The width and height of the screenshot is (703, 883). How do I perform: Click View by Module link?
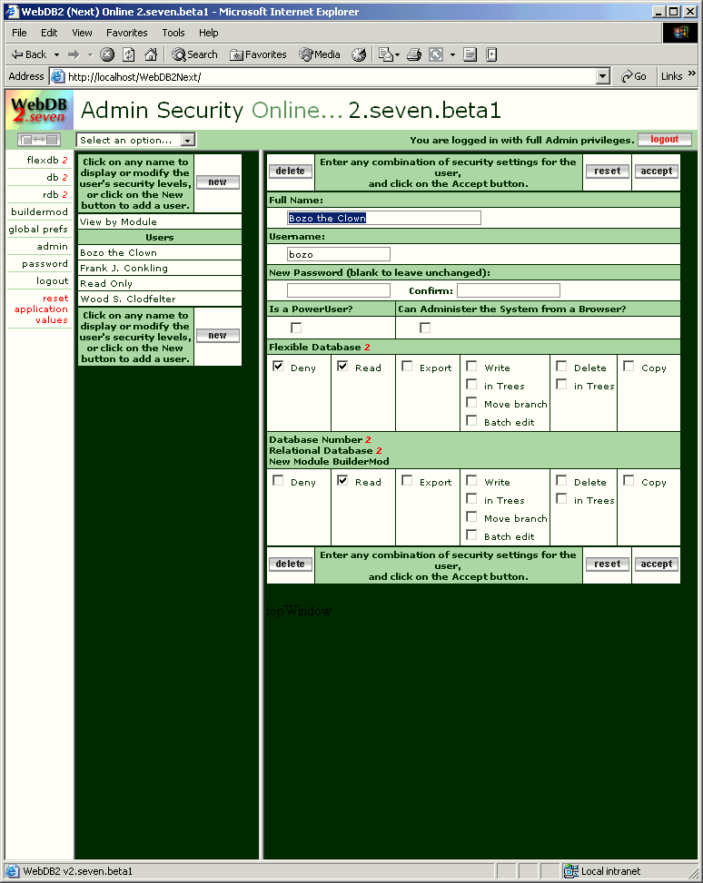(118, 221)
